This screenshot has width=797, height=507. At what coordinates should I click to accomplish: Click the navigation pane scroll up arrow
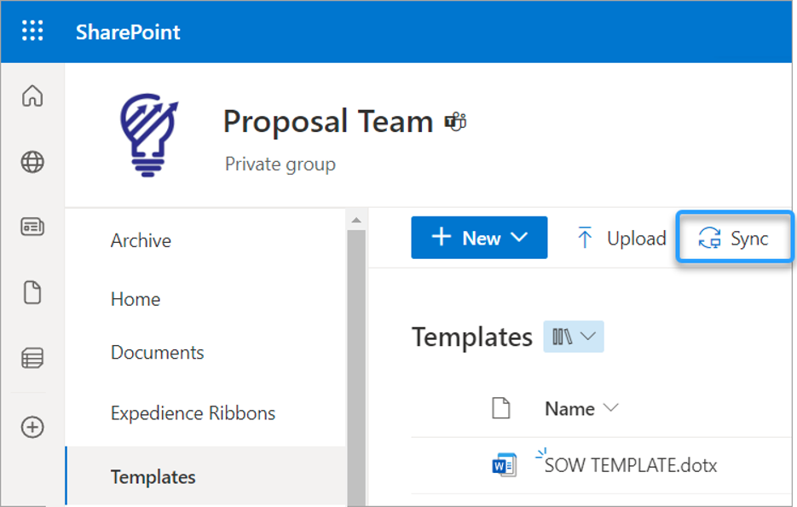[x=356, y=220]
